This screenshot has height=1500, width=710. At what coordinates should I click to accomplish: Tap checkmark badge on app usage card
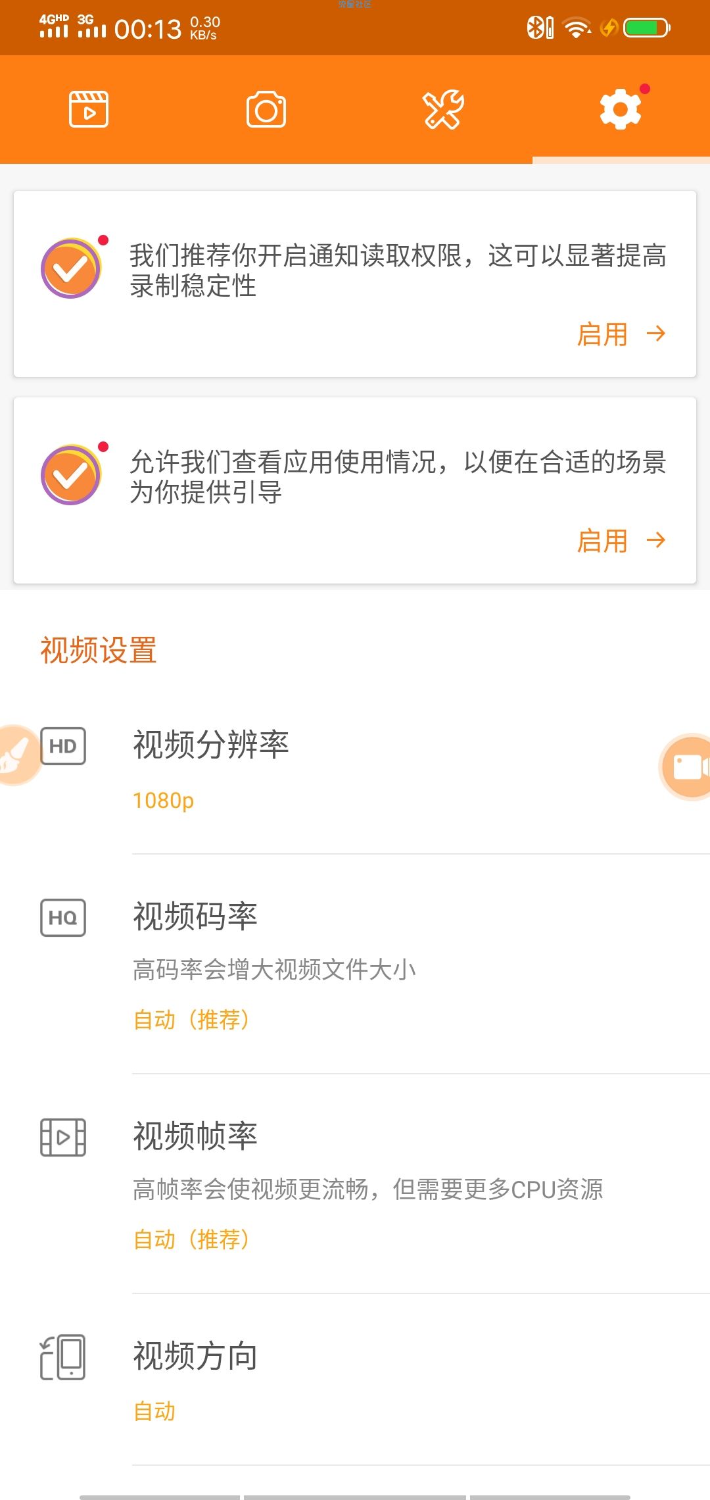tap(71, 475)
